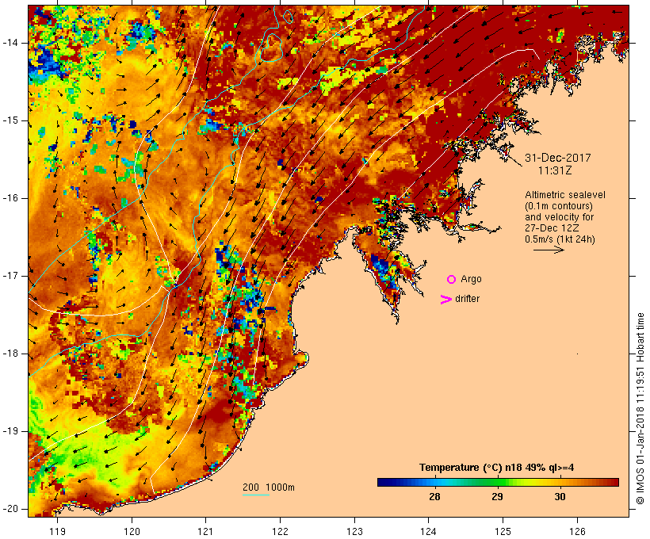Click the '-15' latitude axis label
The height and width of the screenshot is (539, 650).
point(11,120)
